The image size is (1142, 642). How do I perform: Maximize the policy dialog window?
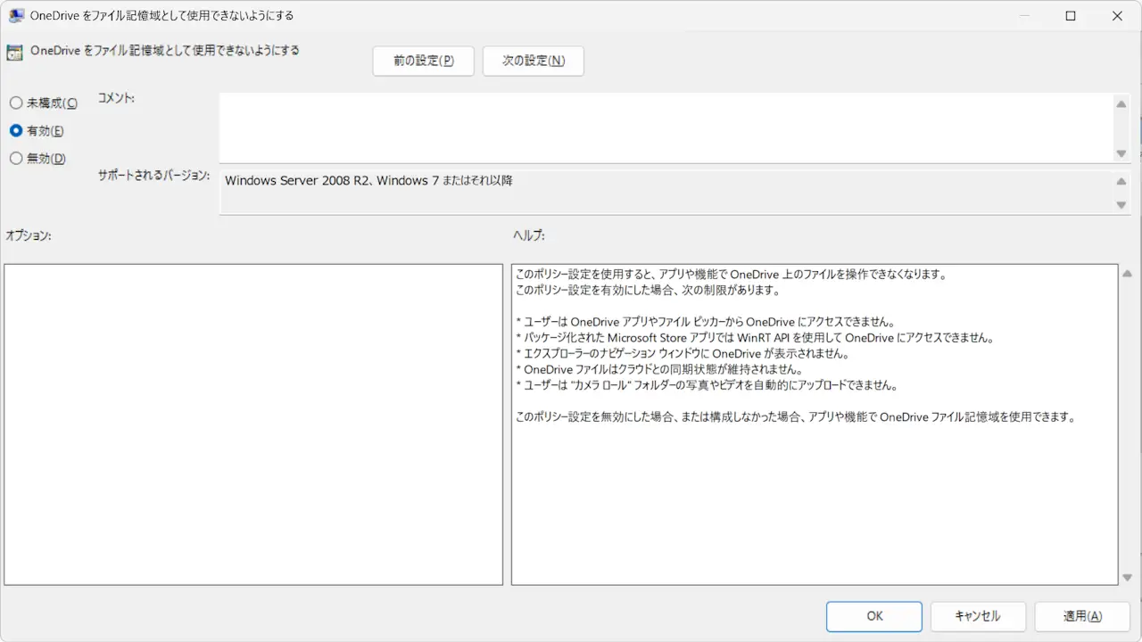1071,15
